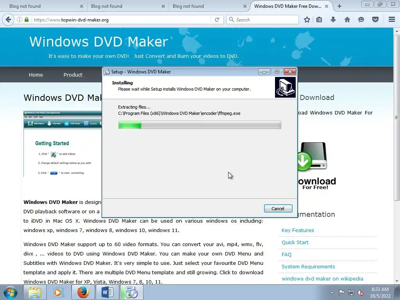
Task: Open Windows Media Player taskbar icon
Action: [x=59, y=293]
